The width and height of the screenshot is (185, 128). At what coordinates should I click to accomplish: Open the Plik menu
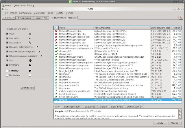point(6,13)
